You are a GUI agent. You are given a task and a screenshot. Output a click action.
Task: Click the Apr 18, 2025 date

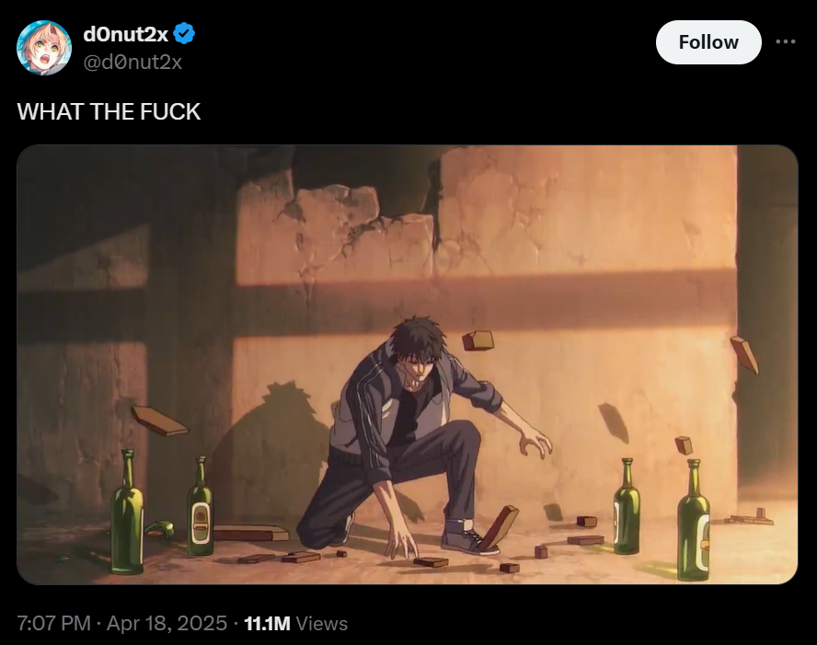167,623
